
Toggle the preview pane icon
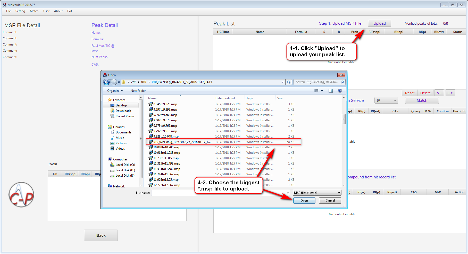(x=331, y=91)
